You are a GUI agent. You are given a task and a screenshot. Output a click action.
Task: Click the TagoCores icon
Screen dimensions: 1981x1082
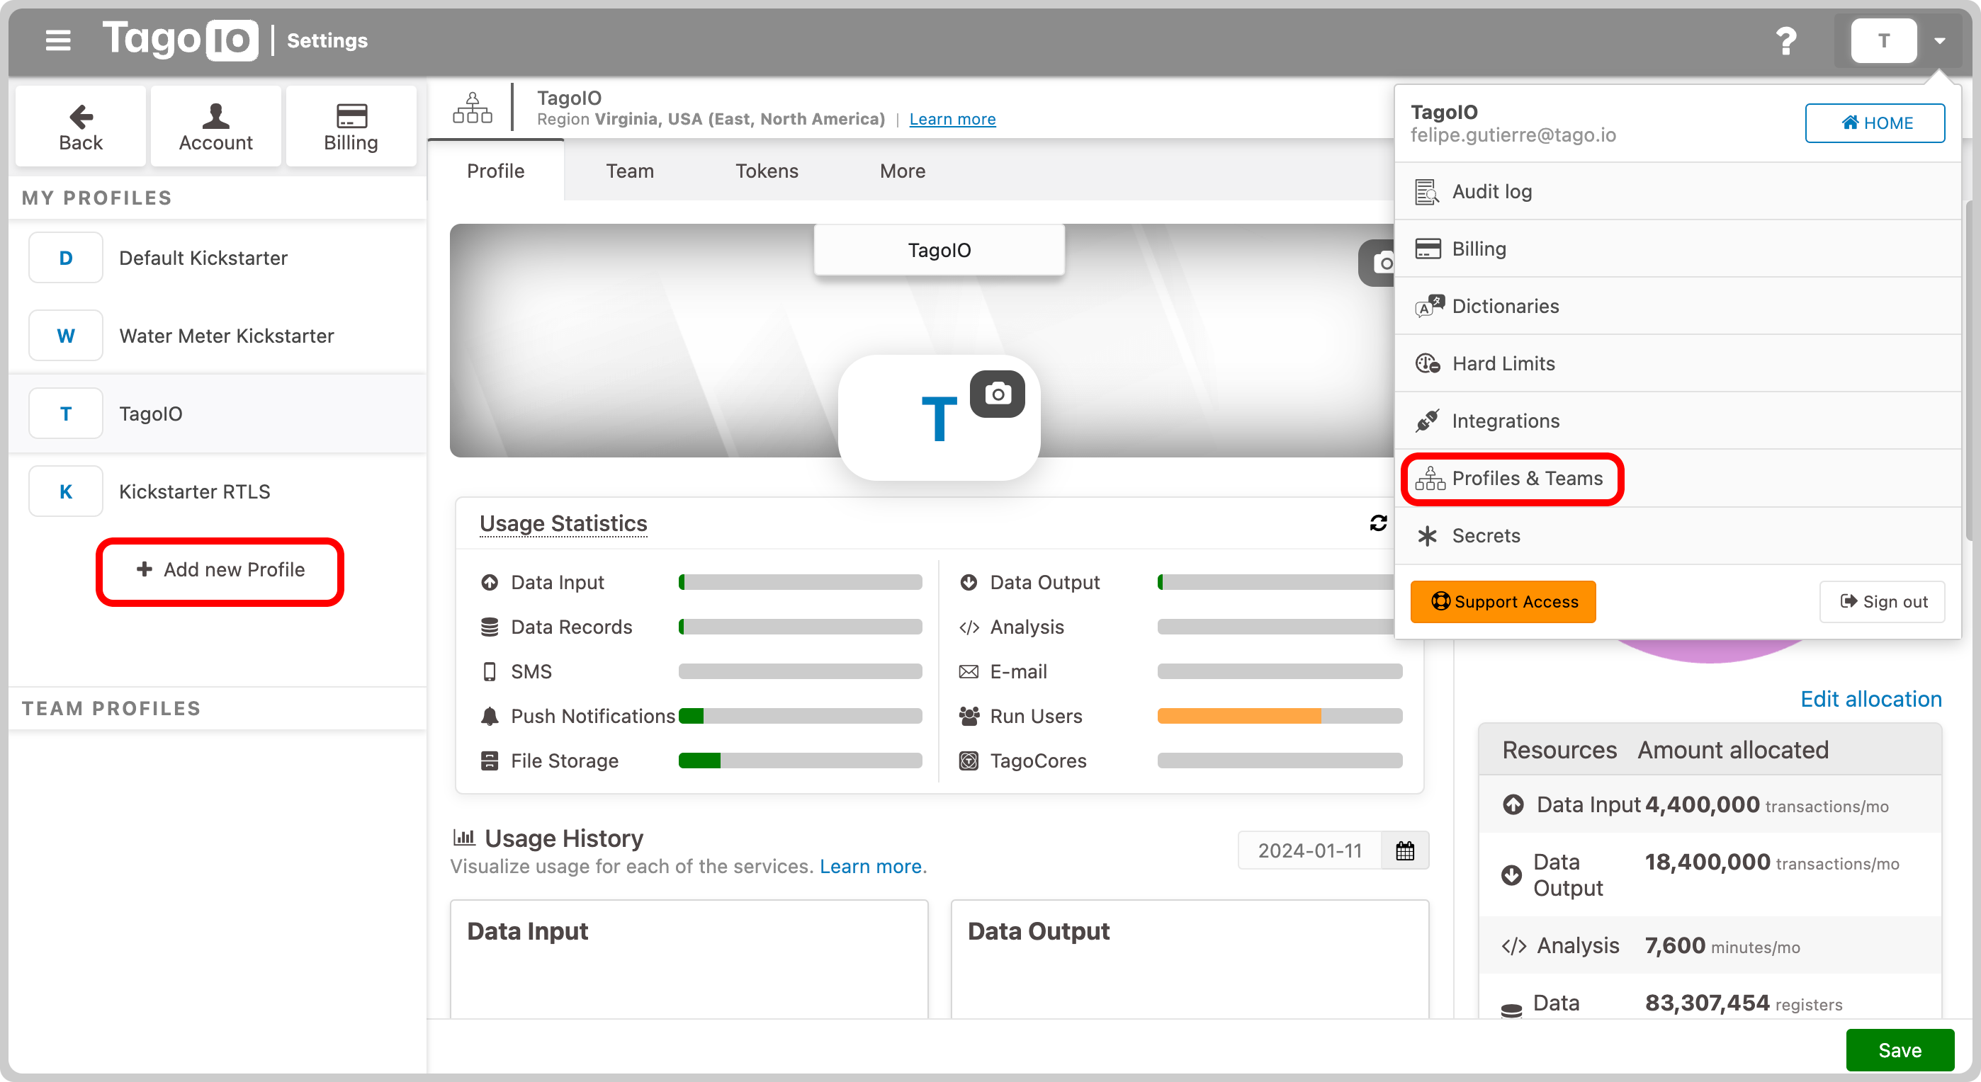[969, 761]
